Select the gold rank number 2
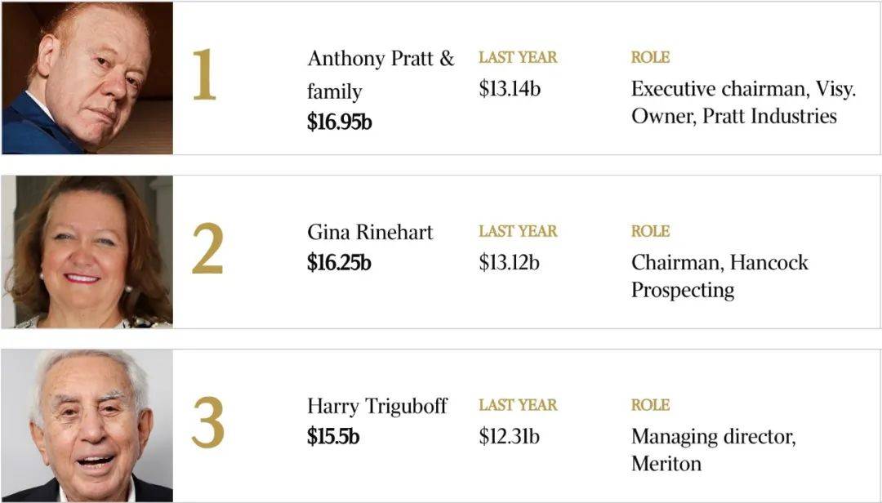 (x=207, y=249)
